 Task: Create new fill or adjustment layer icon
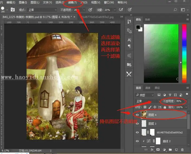(164, 150)
